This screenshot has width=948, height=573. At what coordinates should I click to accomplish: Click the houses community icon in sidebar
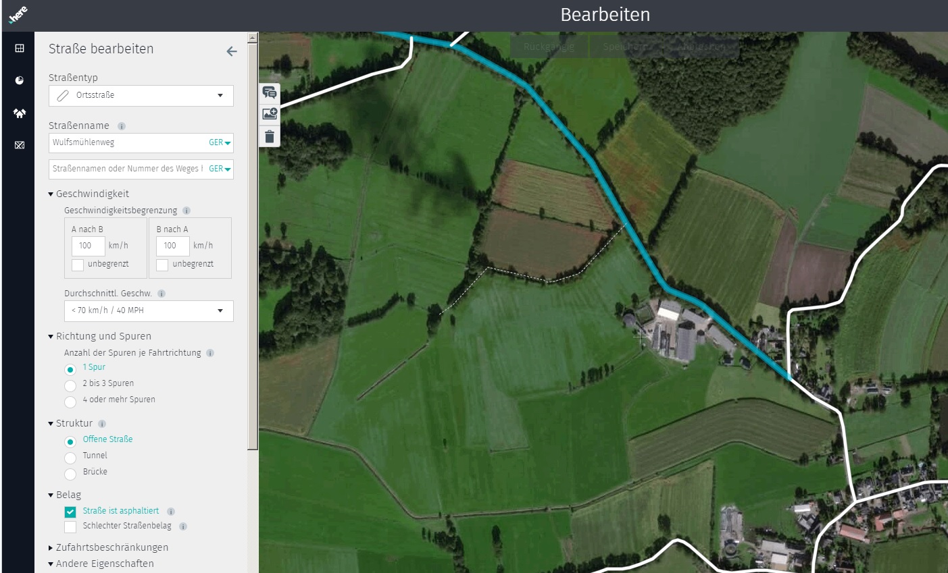tap(19, 113)
